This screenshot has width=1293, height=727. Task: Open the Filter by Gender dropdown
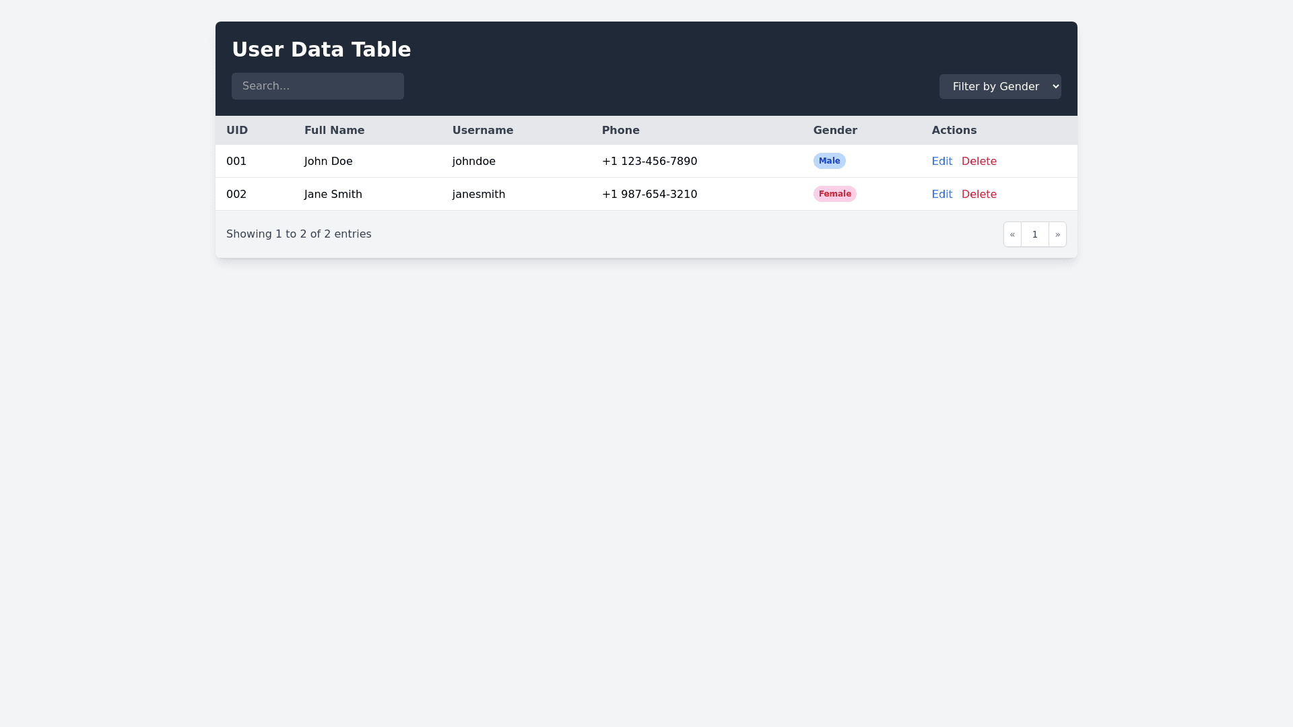click(999, 87)
